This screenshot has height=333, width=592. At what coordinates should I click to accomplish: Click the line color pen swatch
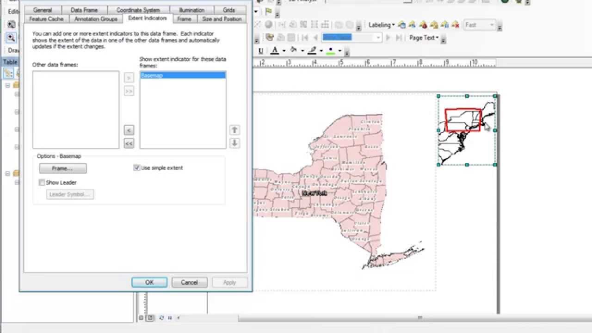(312, 51)
